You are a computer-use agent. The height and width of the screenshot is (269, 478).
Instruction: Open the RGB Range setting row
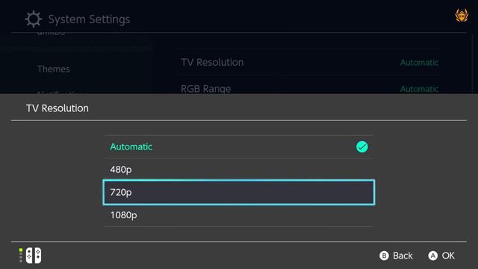pyautogui.click(x=309, y=88)
